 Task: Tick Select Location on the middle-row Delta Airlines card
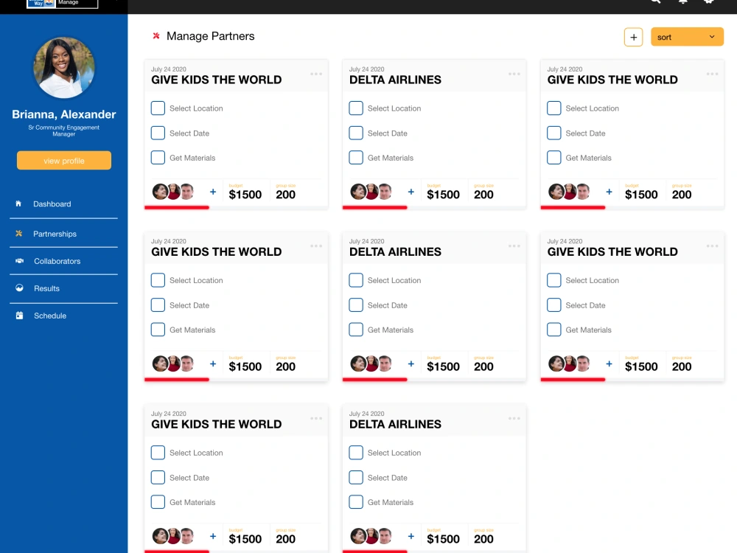point(356,280)
